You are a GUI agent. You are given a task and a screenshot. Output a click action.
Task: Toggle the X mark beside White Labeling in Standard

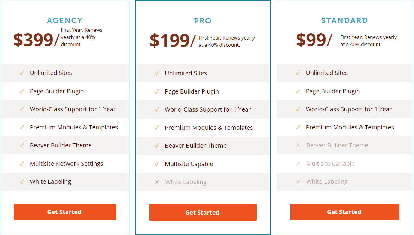(x=298, y=182)
